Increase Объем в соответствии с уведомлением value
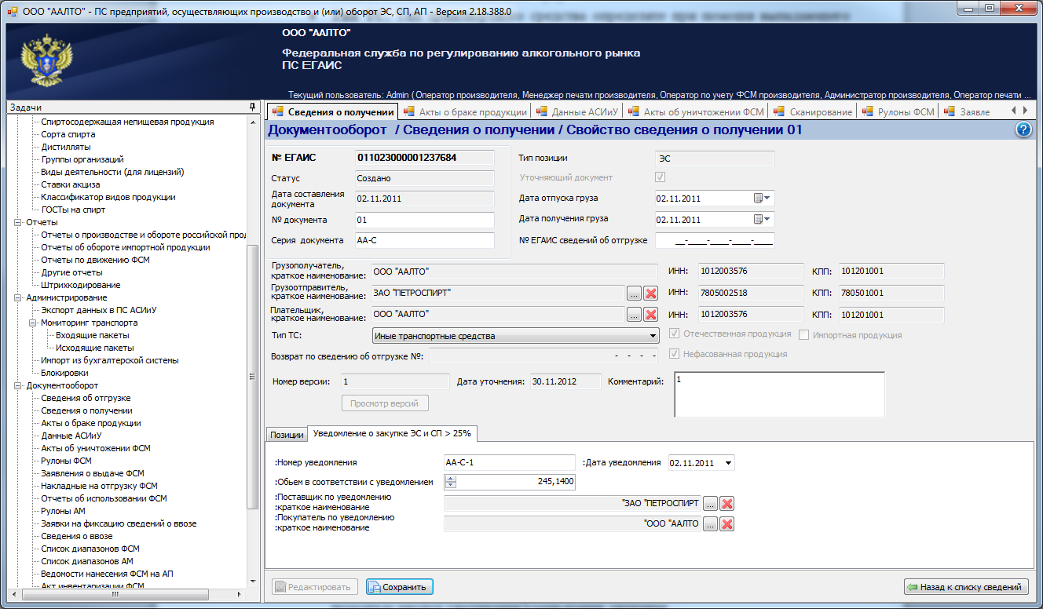 pyautogui.click(x=451, y=479)
